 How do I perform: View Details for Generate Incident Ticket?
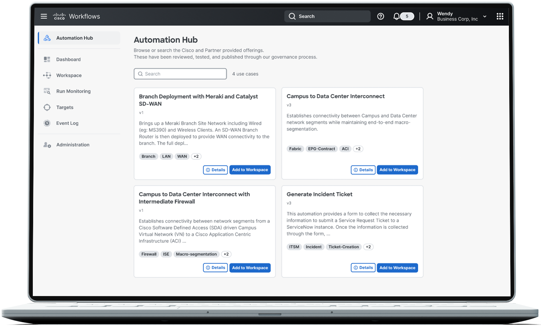[x=363, y=268]
